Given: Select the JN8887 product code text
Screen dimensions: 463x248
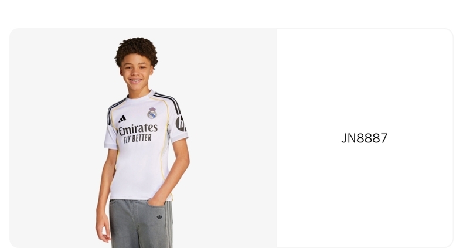Looking at the screenshot, I should tap(365, 138).
